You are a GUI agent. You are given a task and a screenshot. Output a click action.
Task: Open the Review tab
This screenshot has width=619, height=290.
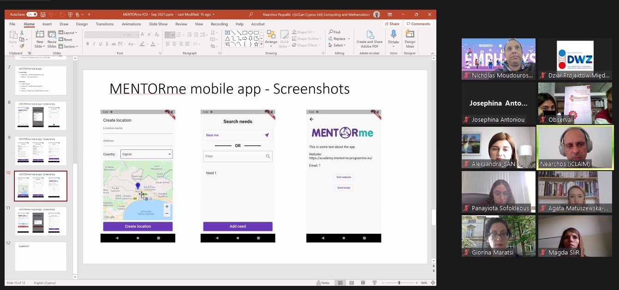pos(181,24)
